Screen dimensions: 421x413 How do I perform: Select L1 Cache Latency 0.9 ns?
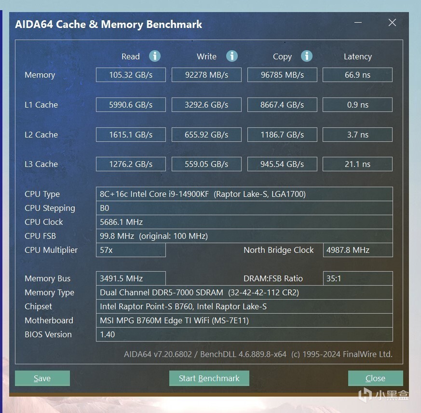click(x=358, y=105)
